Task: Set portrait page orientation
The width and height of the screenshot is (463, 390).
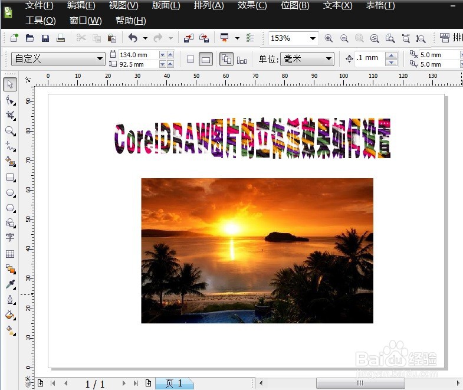Action: point(191,59)
